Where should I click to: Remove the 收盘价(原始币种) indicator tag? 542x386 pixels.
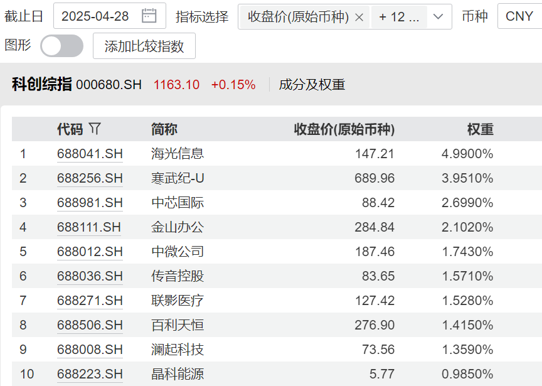tap(359, 17)
